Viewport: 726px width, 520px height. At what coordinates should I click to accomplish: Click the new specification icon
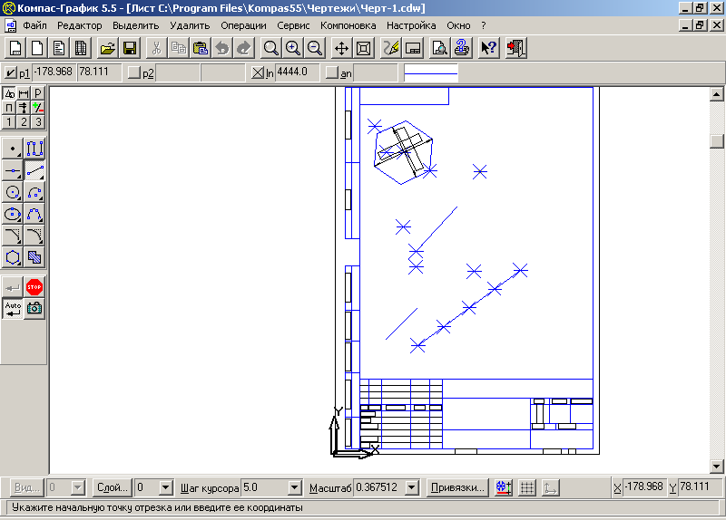[80, 48]
